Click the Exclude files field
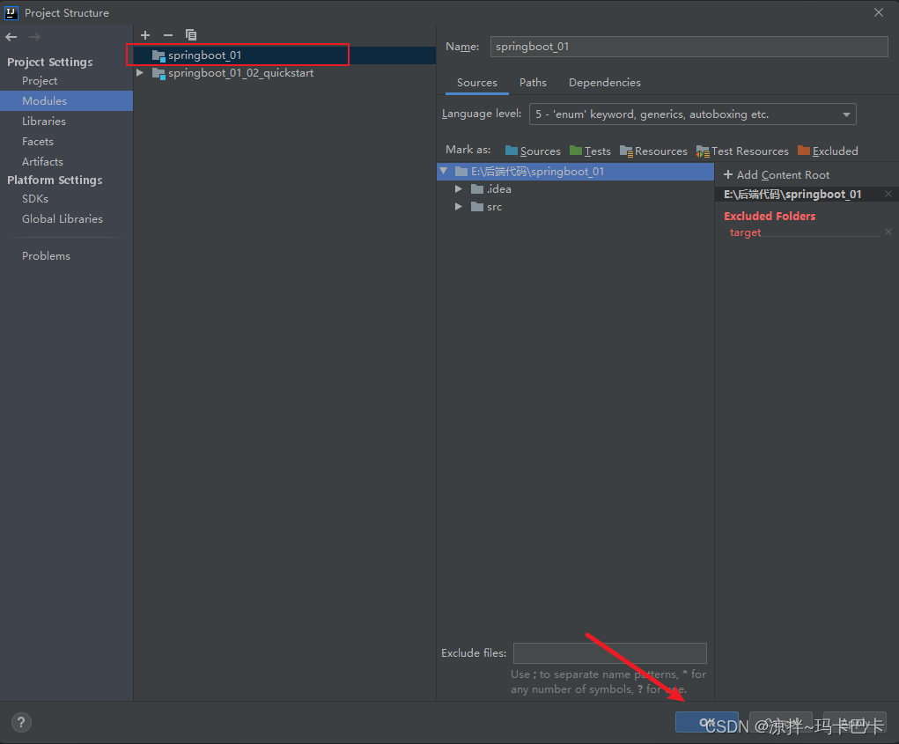The image size is (899, 744). 610,652
